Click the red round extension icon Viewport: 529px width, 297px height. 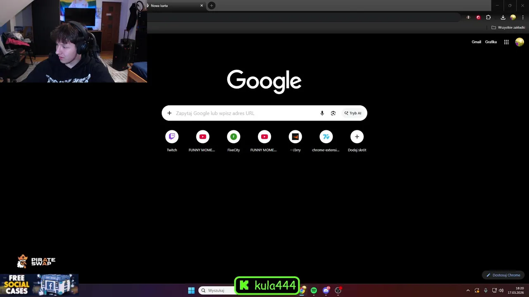click(478, 17)
